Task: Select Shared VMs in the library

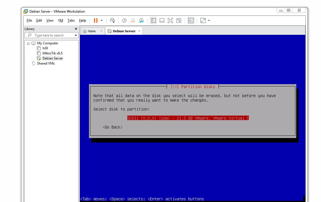Action: coord(46,63)
